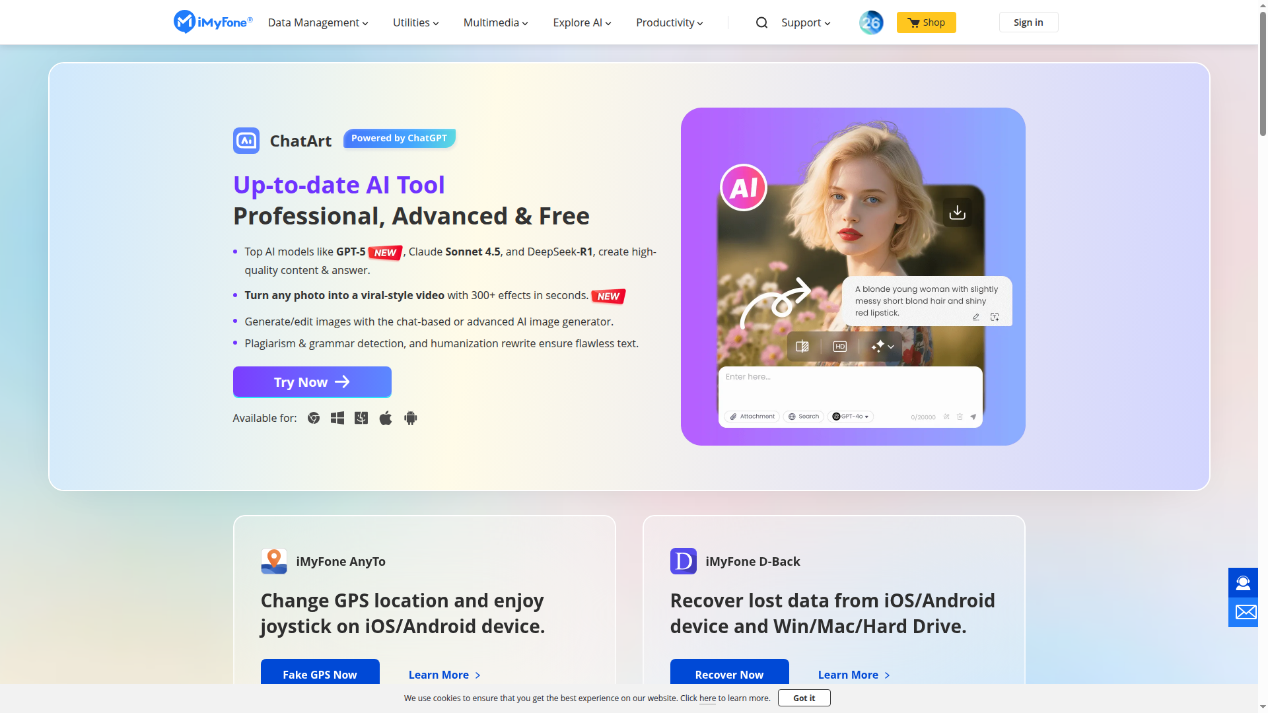The width and height of the screenshot is (1268, 713).
Task: Open the Data Management menu
Action: pos(317,22)
